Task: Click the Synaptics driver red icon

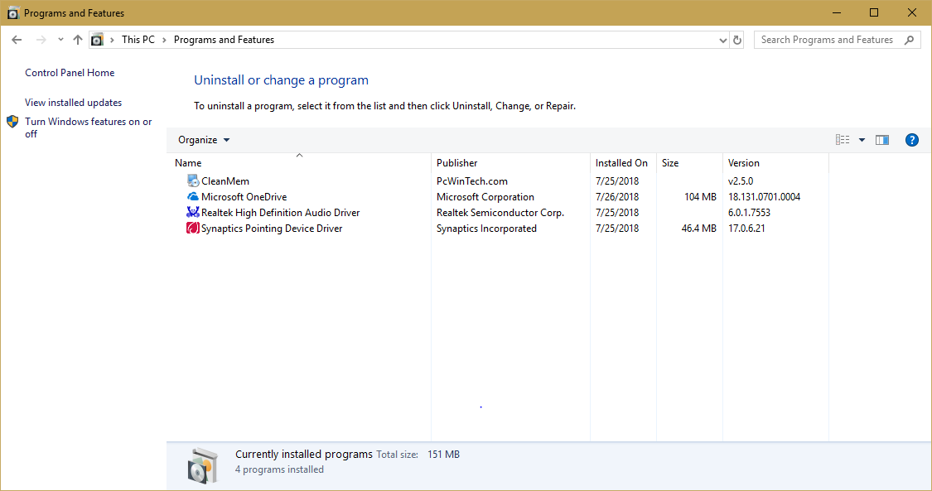Action: pos(192,228)
